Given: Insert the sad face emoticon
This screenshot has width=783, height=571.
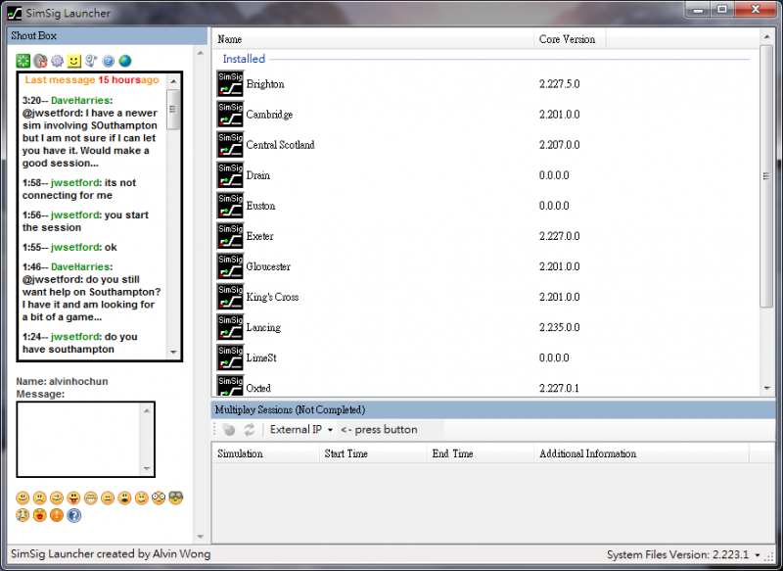Looking at the screenshot, I should tap(40, 499).
